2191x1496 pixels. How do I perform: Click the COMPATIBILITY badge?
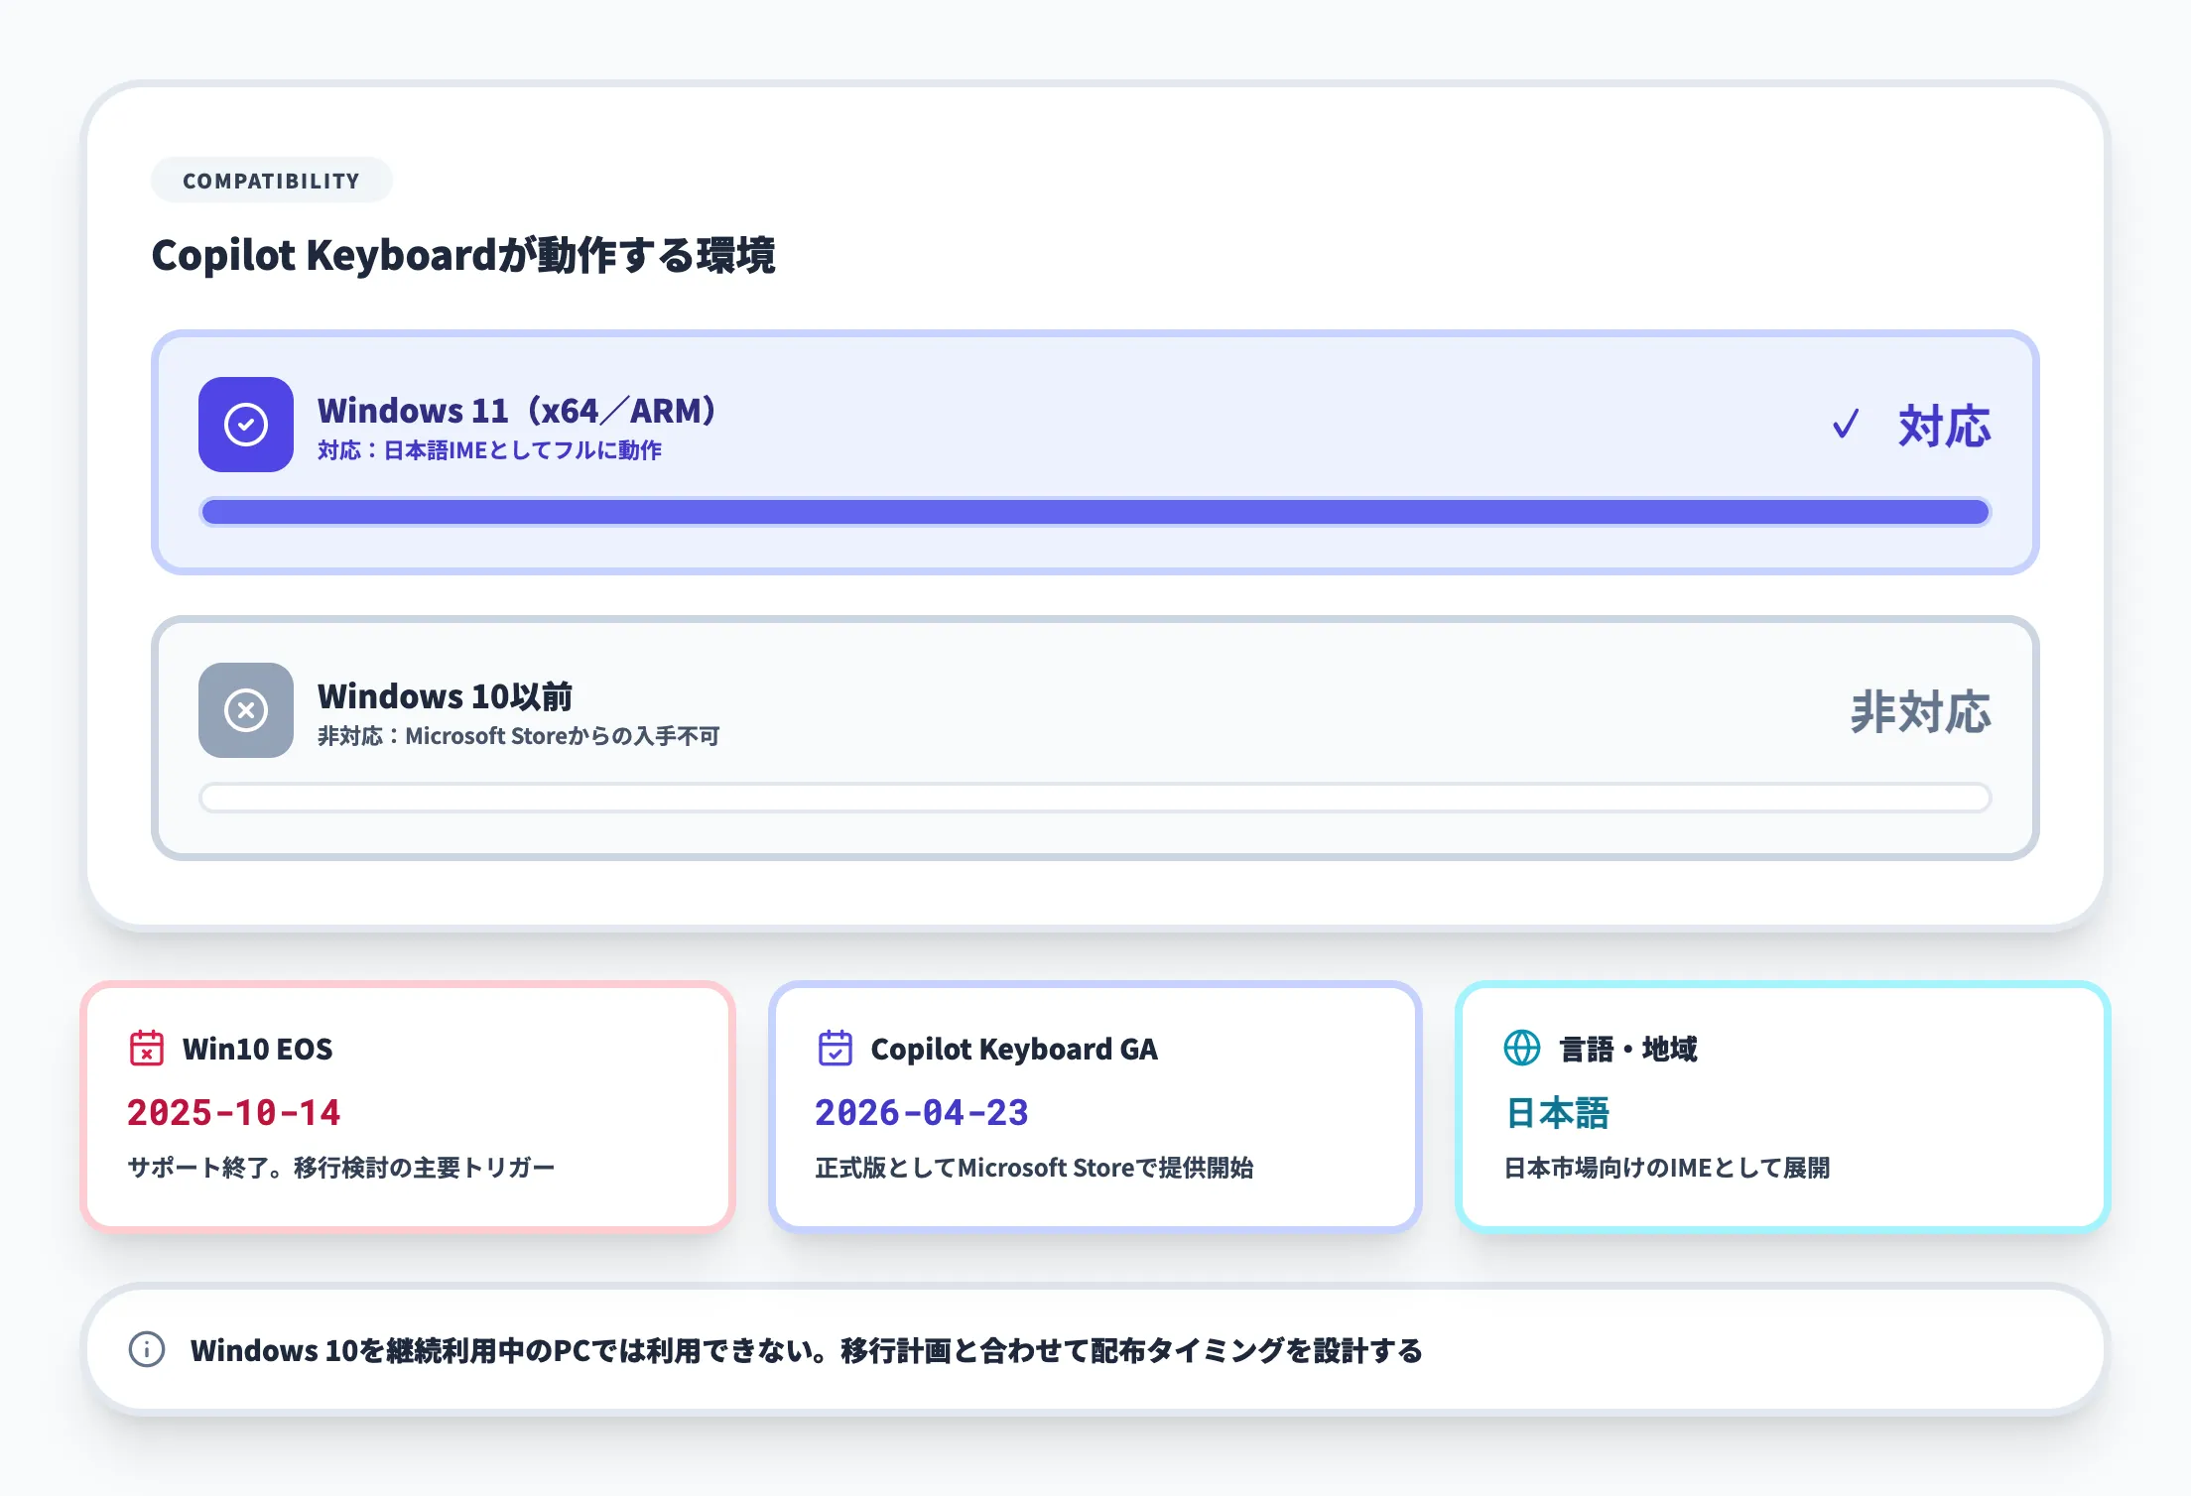(x=271, y=180)
